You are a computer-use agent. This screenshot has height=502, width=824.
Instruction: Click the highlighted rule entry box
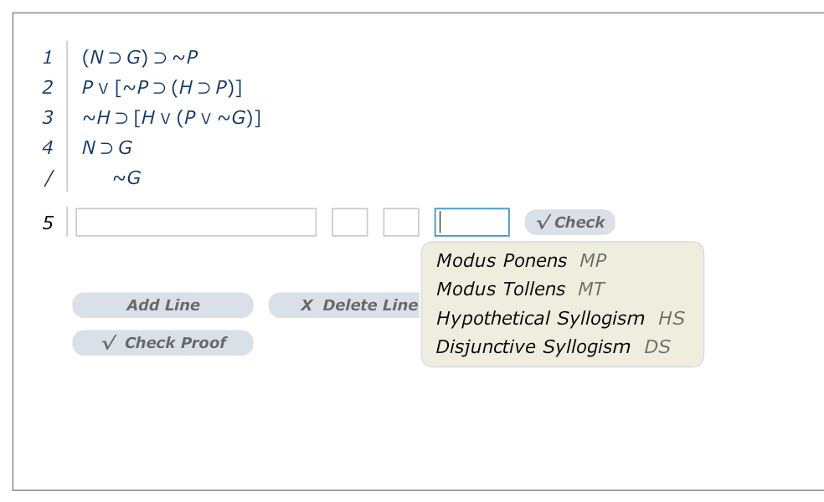point(471,222)
